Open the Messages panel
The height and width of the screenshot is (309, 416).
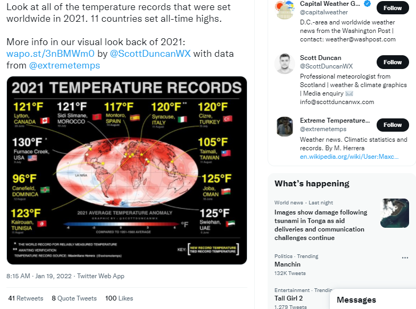pyautogui.click(x=356, y=300)
